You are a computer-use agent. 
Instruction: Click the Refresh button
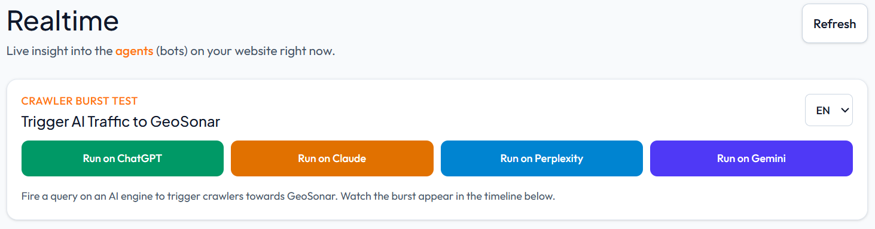click(834, 24)
